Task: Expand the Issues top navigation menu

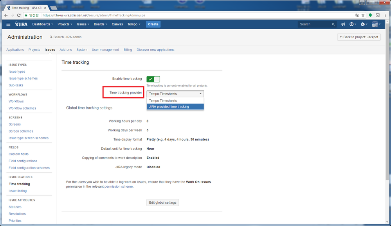Action: (83, 24)
